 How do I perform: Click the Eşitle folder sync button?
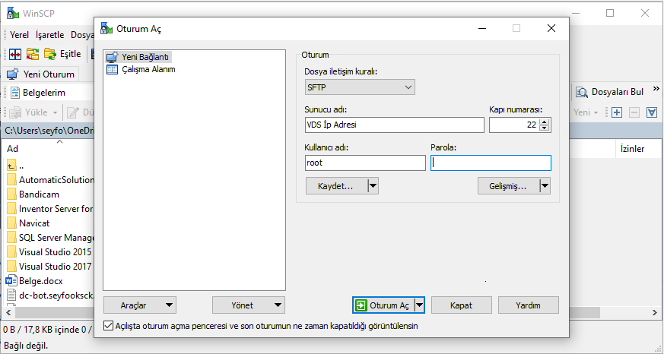click(62, 54)
